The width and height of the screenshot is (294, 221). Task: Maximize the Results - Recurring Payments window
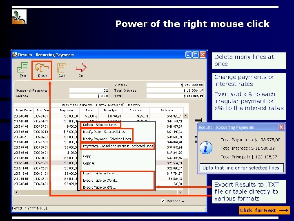coord(196,54)
